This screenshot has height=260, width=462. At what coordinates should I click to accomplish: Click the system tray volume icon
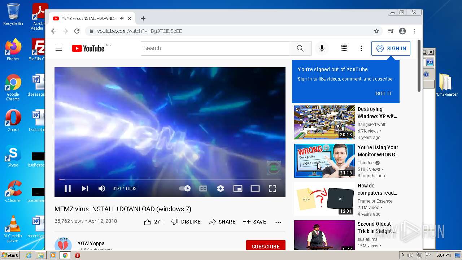410,255
